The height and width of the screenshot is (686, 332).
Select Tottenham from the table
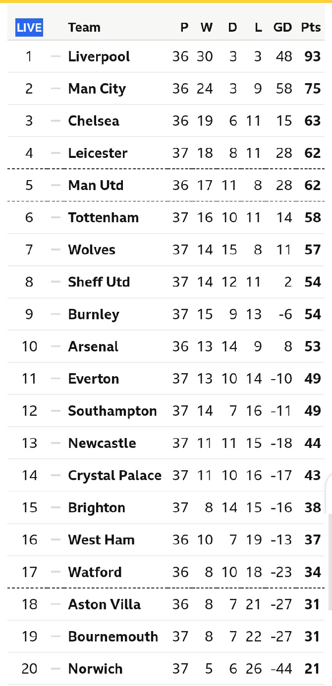coord(103,218)
